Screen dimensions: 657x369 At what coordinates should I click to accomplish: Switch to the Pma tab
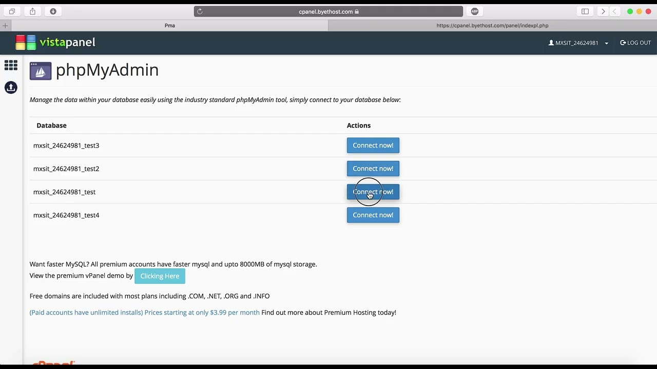point(169,26)
